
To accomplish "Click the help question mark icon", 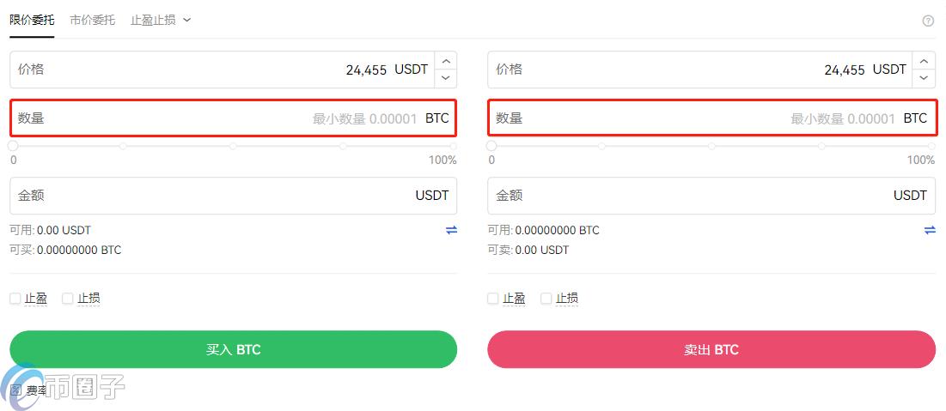I will 928,21.
